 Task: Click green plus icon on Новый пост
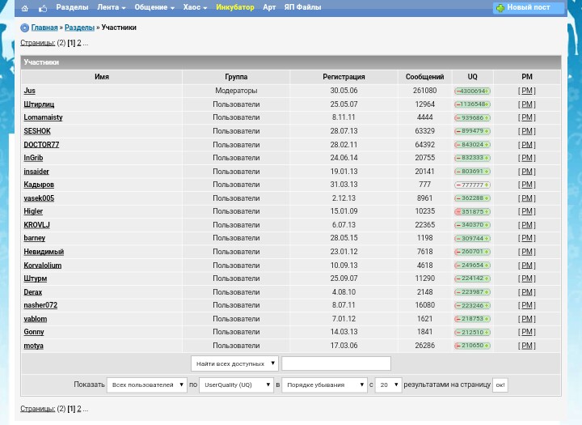tap(500, 8)
